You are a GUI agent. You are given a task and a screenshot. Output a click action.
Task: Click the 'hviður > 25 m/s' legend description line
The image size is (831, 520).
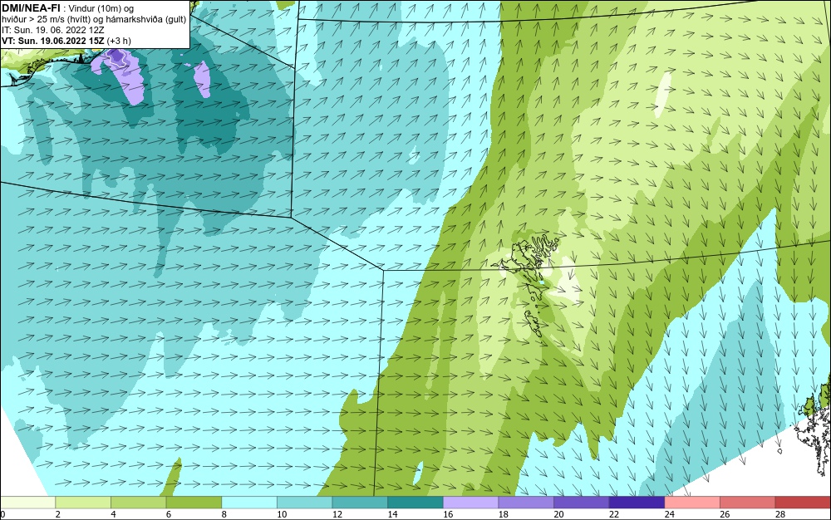coord(94,20)
